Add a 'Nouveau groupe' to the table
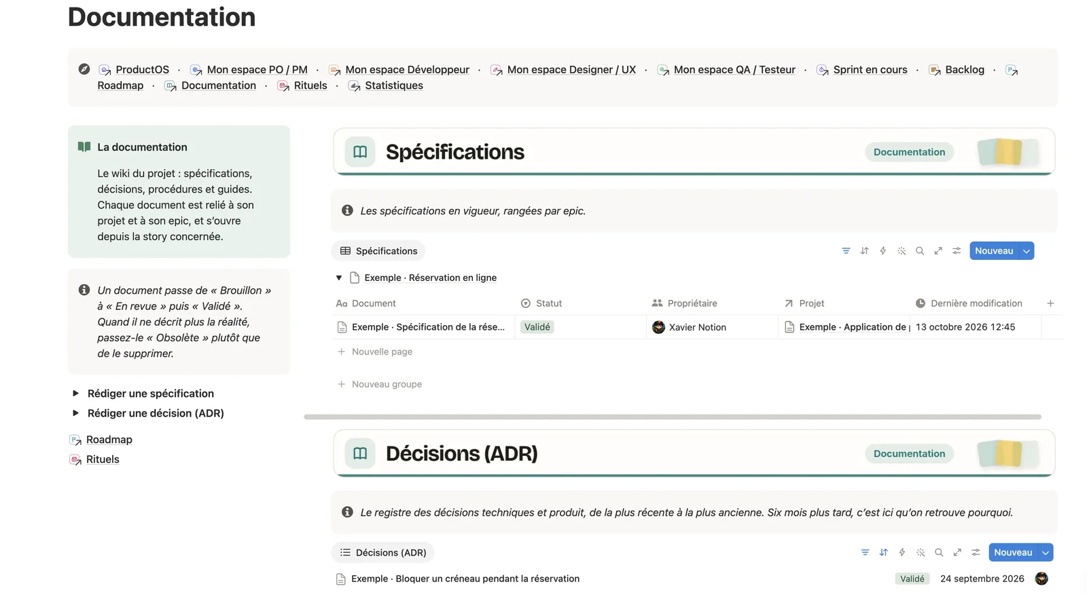 click(x=380, y=384)
